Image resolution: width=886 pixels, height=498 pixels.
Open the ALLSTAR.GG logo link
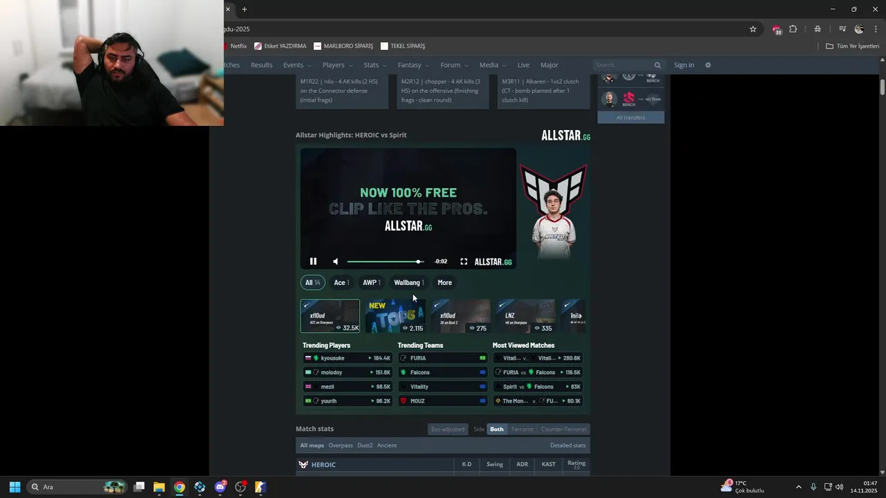566,136
